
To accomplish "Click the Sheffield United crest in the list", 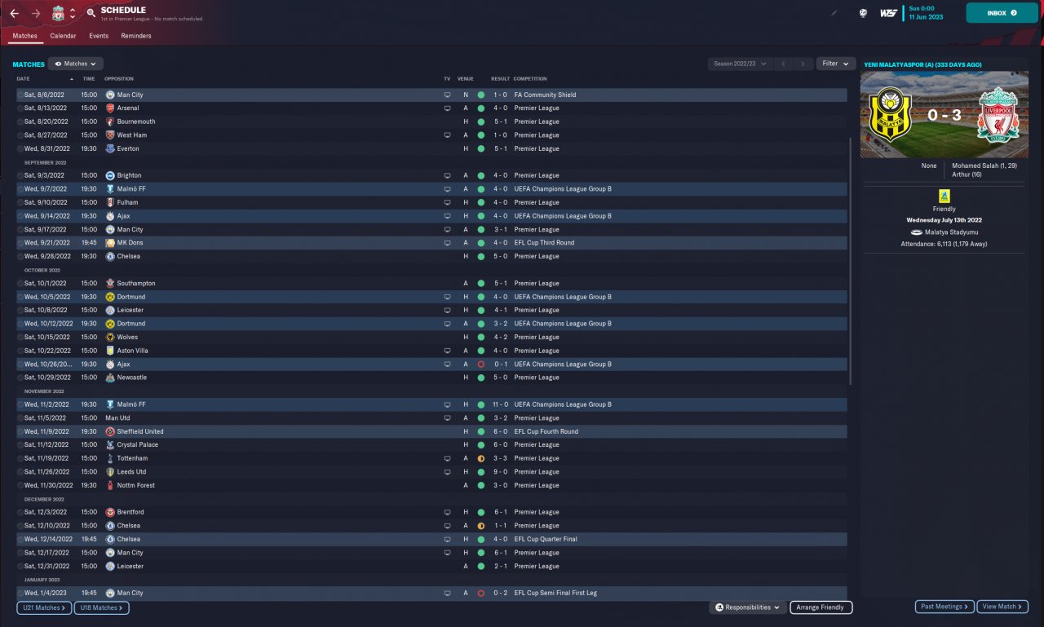I will 110,431.
